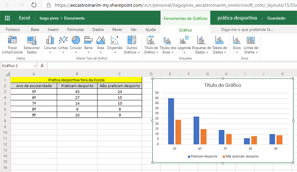297x172 pixels.
Task: Choose the Área chart type
Action: (x=101, y=45)
